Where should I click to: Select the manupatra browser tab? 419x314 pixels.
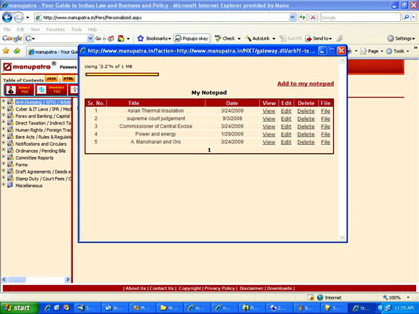click(x=52, y=52)
